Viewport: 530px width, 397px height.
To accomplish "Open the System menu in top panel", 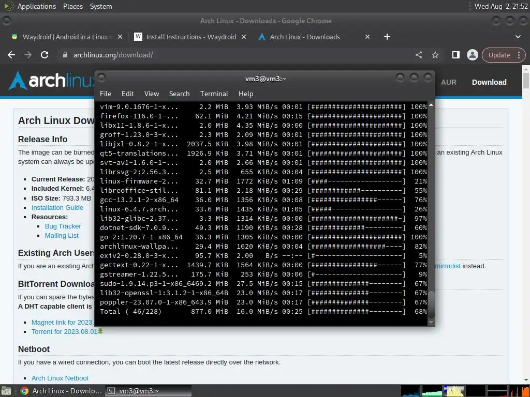I will pyautogui.click(x=101, y=6).
